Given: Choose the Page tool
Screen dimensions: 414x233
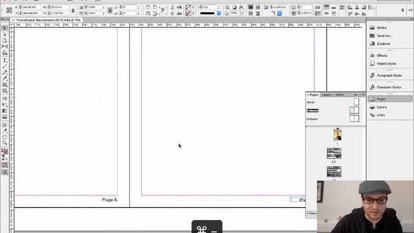Looking at the screenshot, I should coord(5,40).
